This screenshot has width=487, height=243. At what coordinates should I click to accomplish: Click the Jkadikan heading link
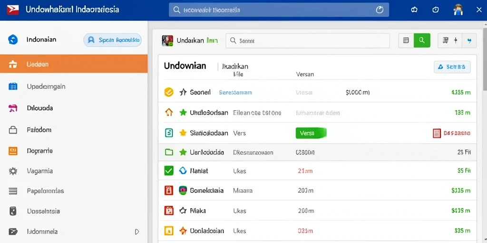(235, 66)
